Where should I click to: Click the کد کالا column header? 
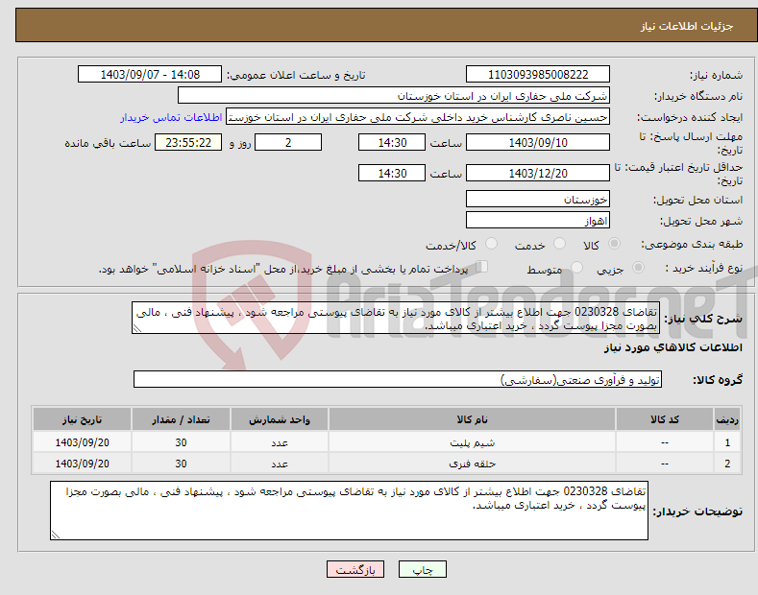(x=665, y=419)
